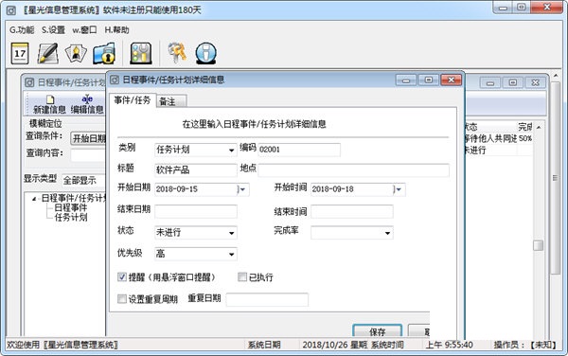Viewport: 568px width, 356px height.
Task: Click 编辑信息 in the background window
Action: click(87, 104)
